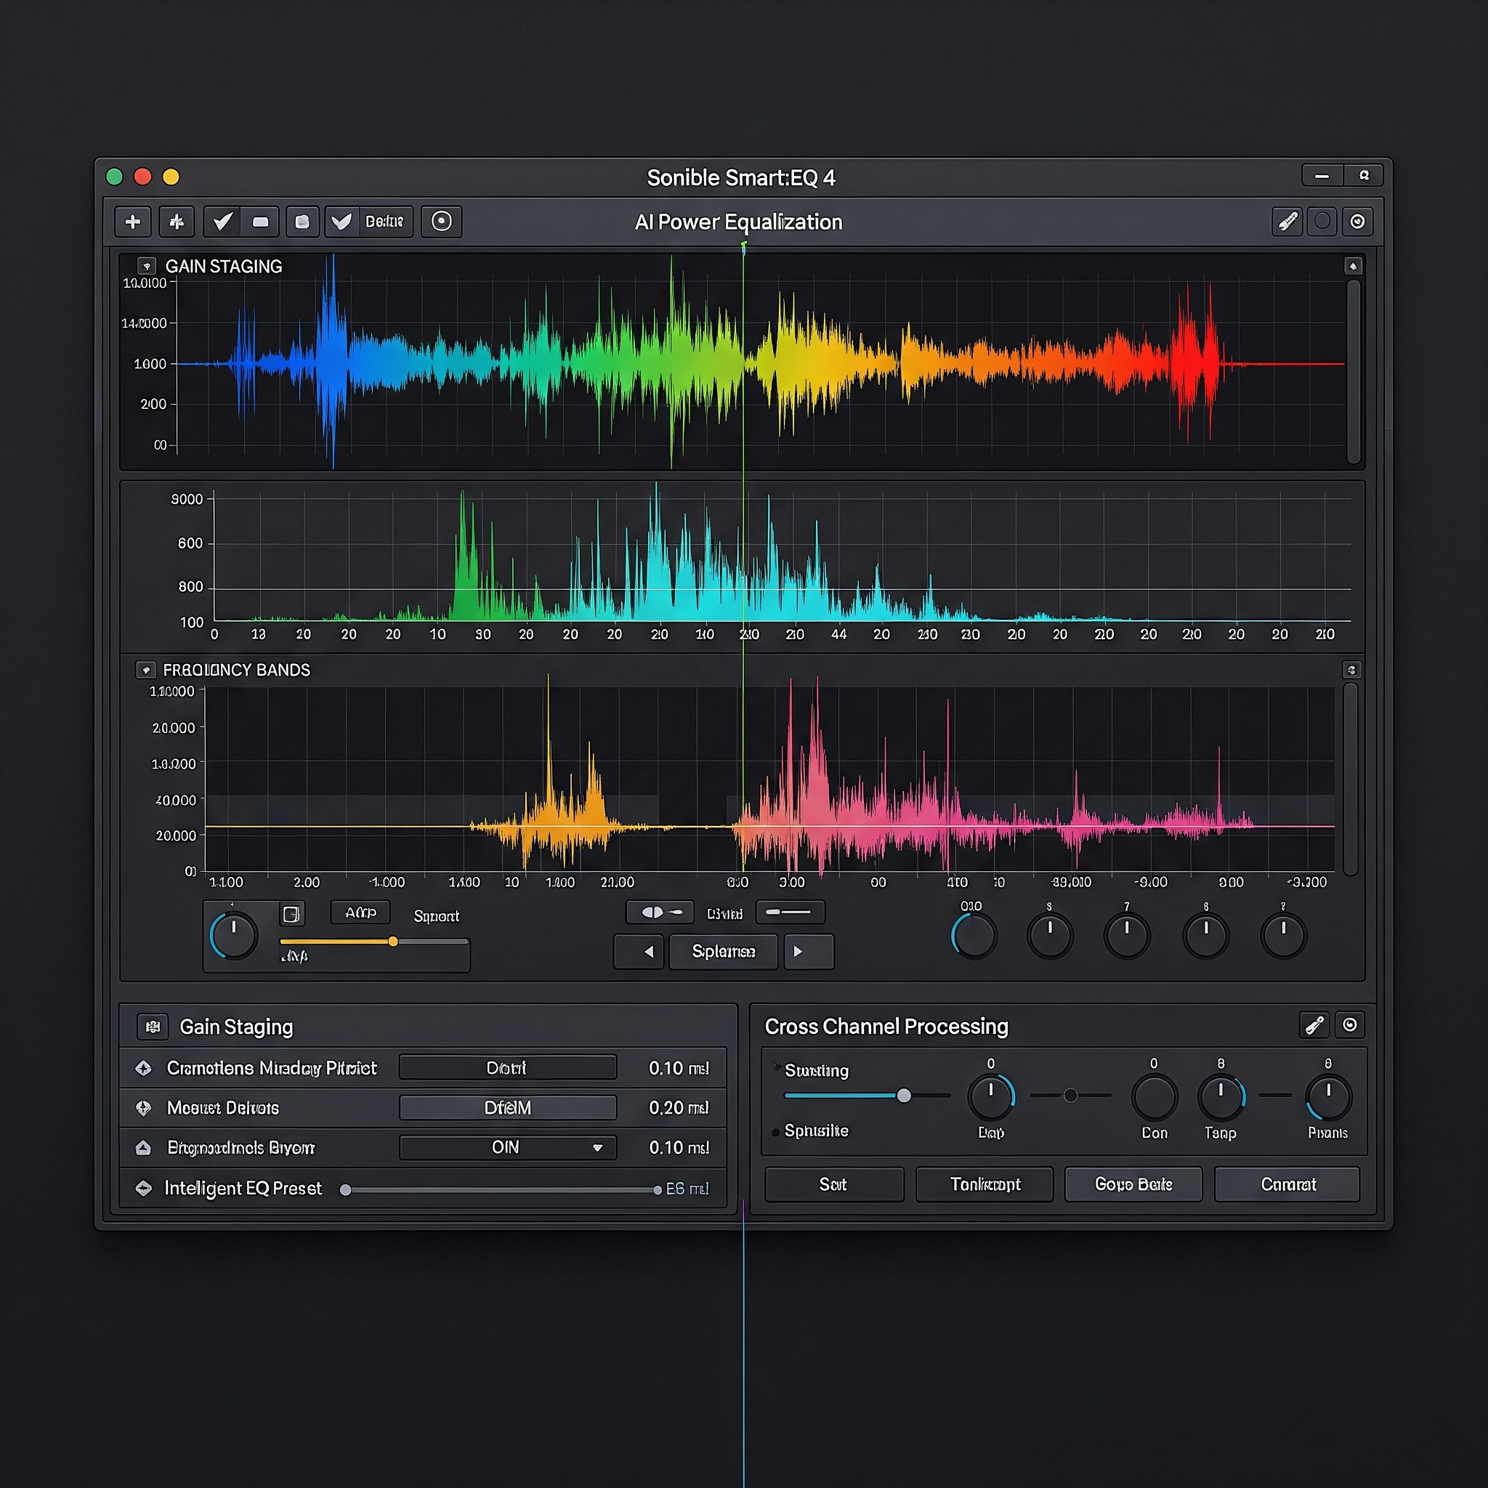Click the large knob left of Amp
Screen dimensions: 1488x1488
(x=233, y=936)
